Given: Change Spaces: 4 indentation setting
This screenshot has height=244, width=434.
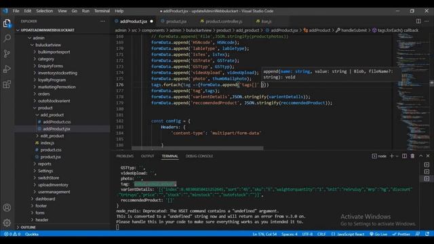Looking at the screenshot, I should 290,234.
